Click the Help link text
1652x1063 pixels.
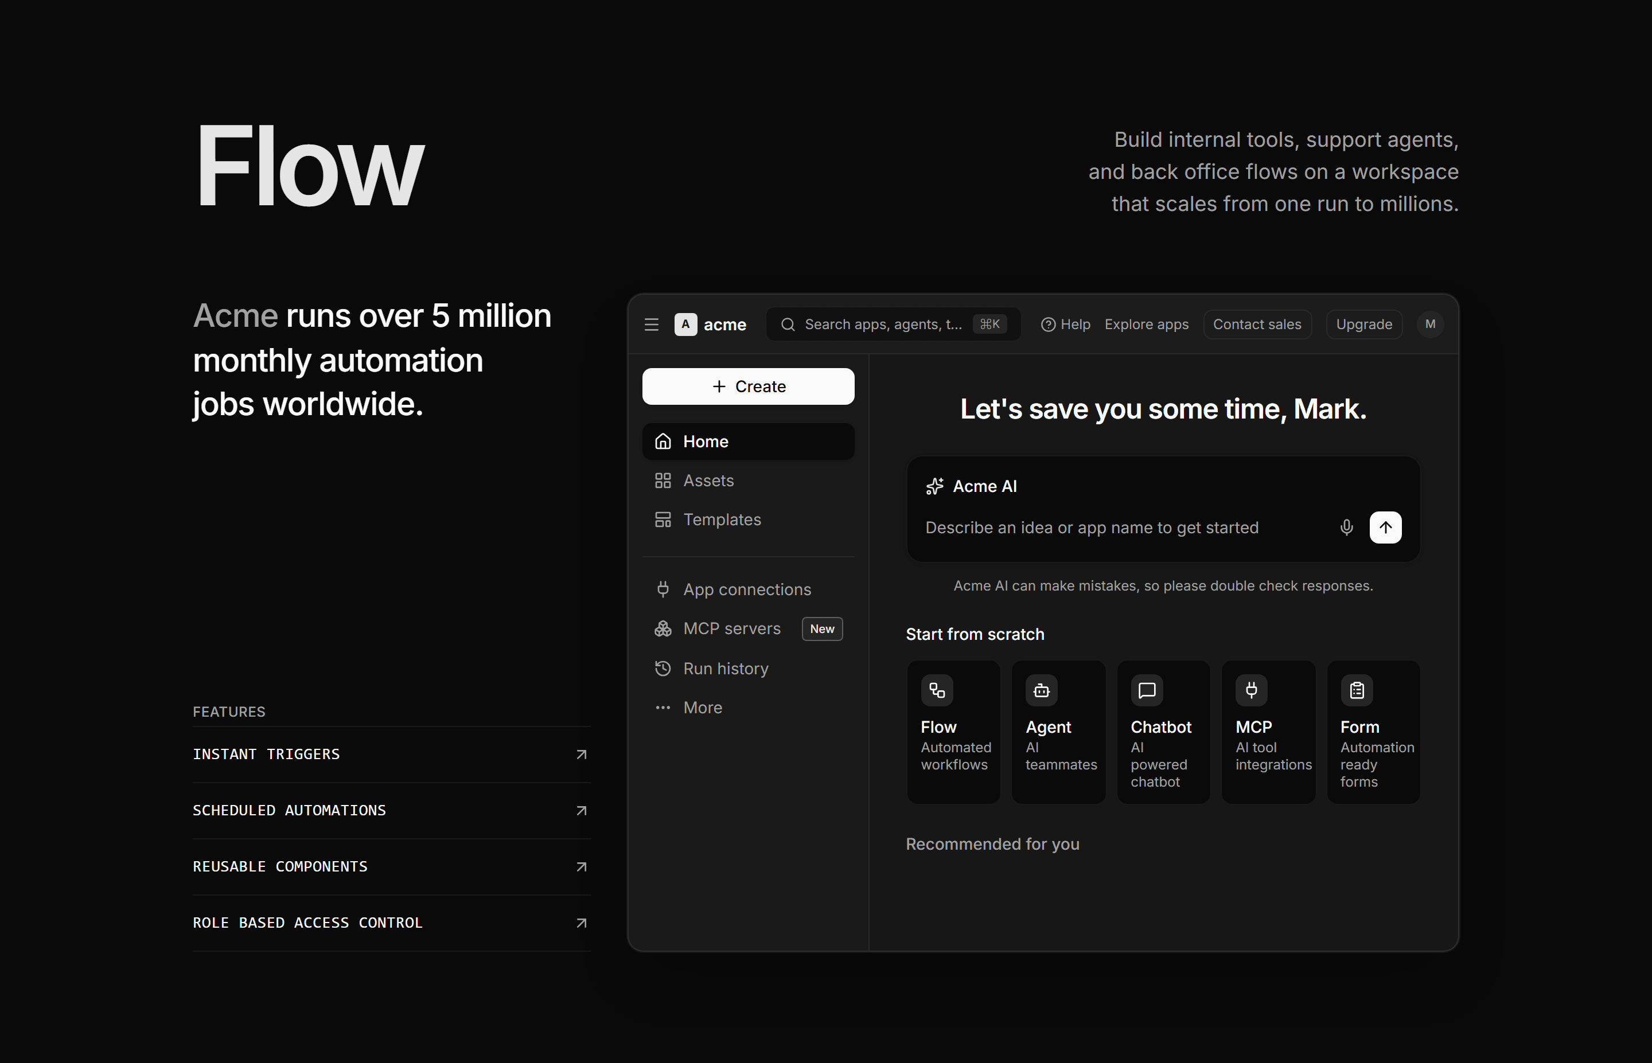click(x=1075, y=325)
